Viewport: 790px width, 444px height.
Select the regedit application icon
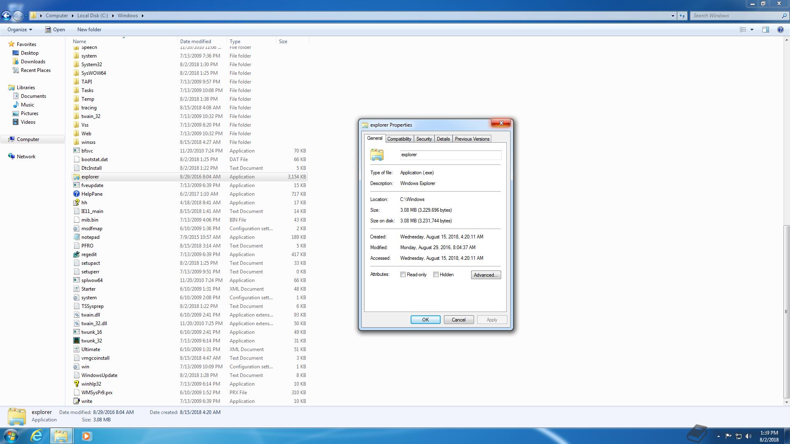click(x=76, y=254)
